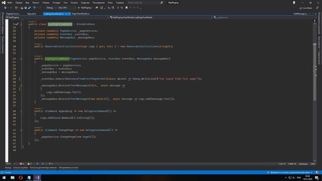322x181 pixels.
Task: Open the Any CPU platform dropdown
Action: (x=67, y=8)
